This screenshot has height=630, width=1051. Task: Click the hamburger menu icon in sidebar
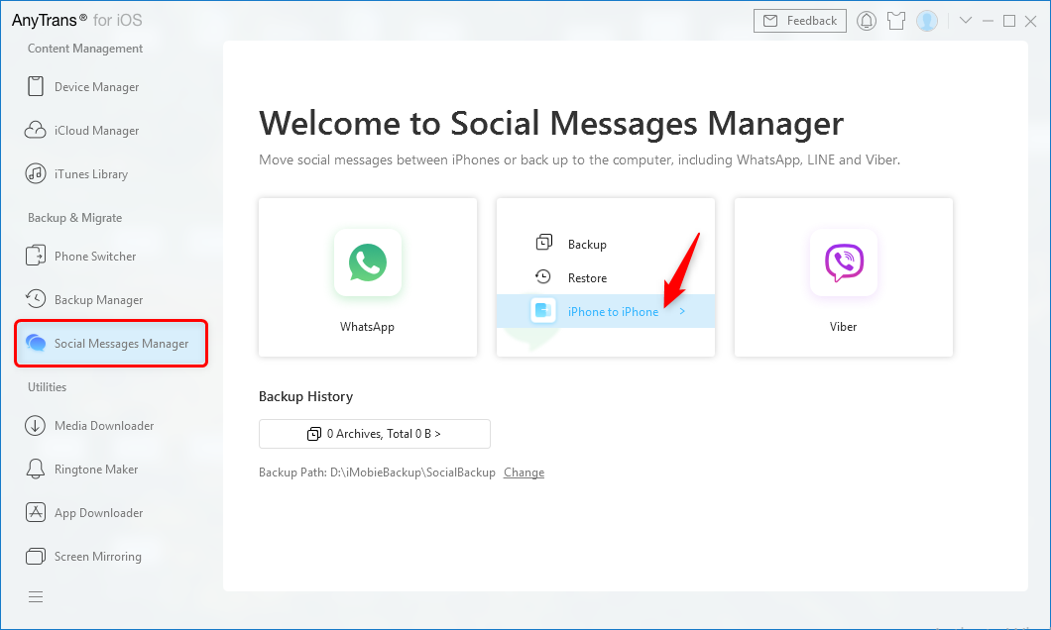(x=36, y=596)
